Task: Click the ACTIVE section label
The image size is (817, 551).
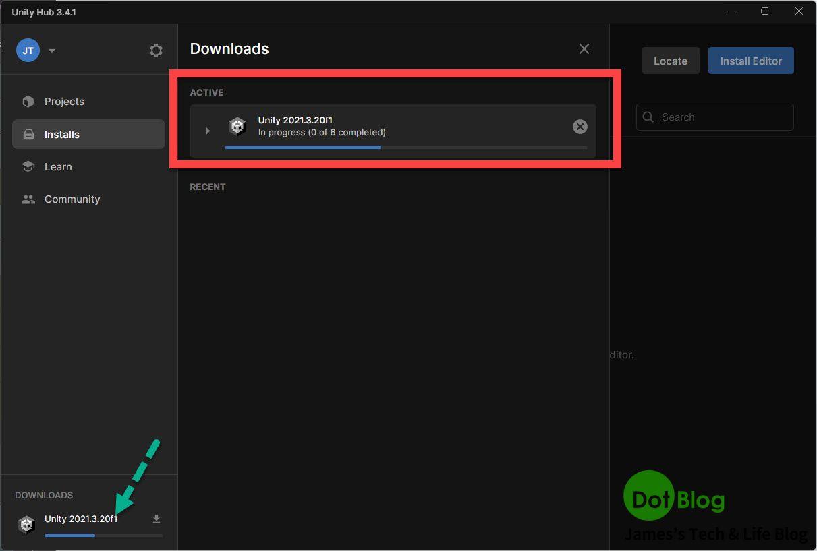Action: pyautogui.click(x=206, y=92)
